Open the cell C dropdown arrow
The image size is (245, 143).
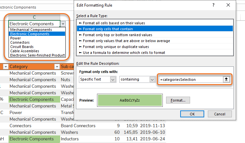(x=63, y=24)
